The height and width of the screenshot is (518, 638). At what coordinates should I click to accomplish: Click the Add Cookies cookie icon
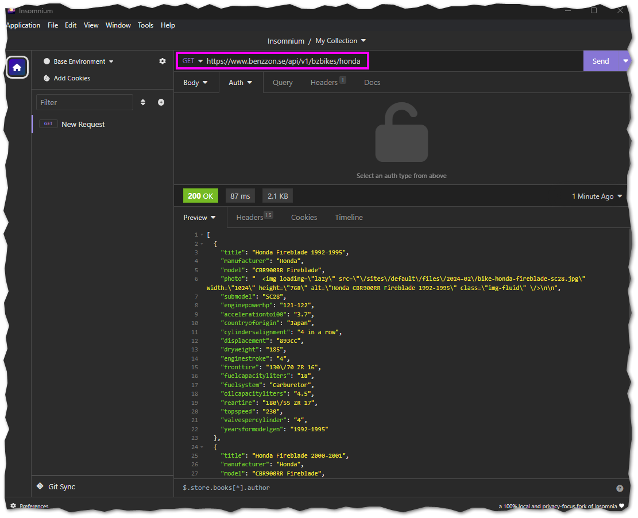coord(47,78)
